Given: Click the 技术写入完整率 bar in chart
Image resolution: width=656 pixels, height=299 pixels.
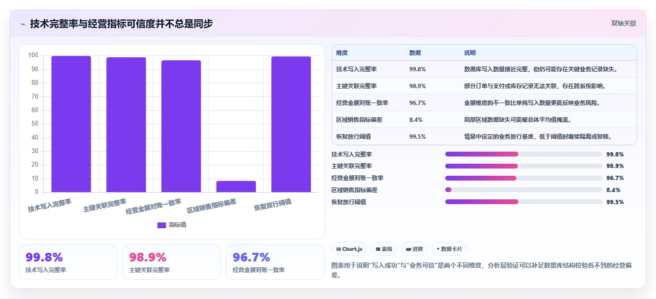Looking at the screenshot, I should 71,124.
